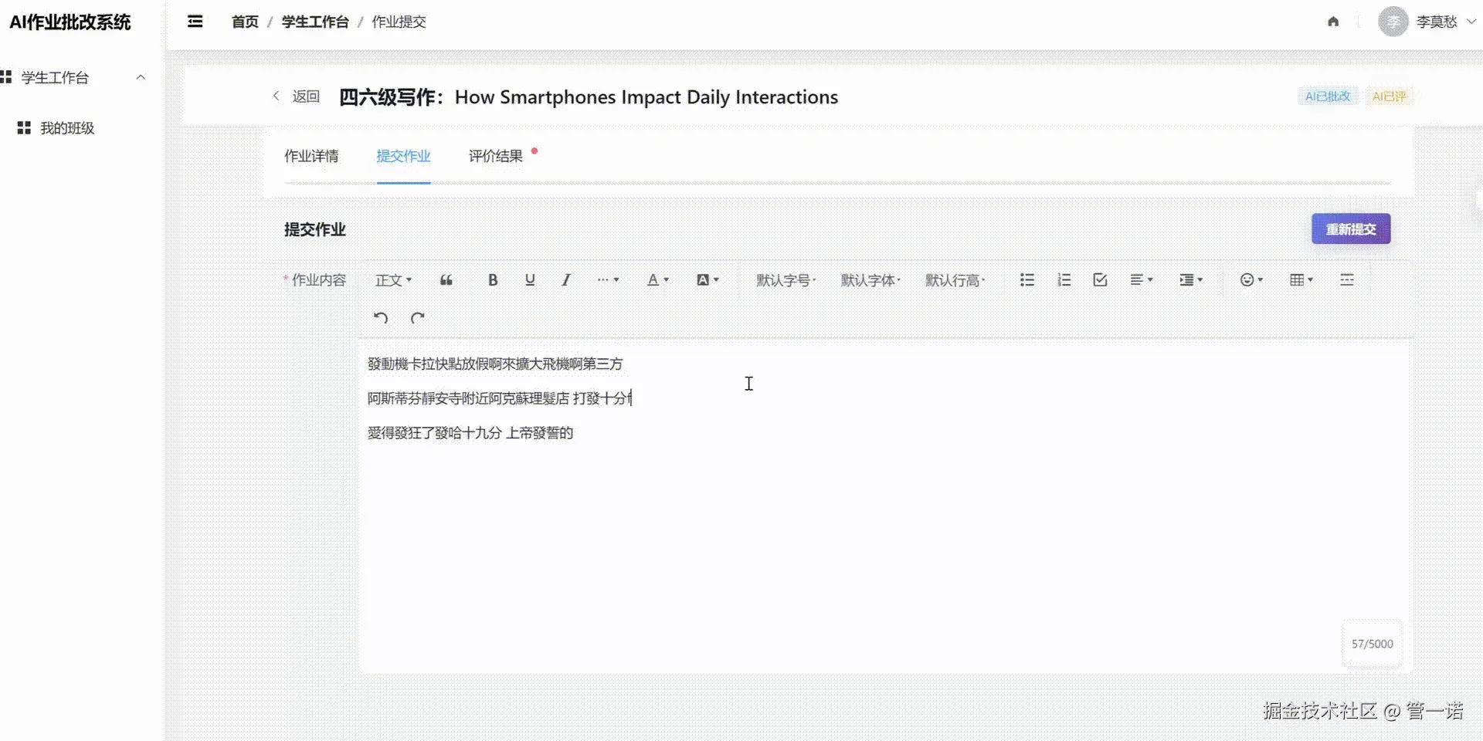Switch to the 评价结果 tab
The image size is (1483, 741).
point(495,156)
